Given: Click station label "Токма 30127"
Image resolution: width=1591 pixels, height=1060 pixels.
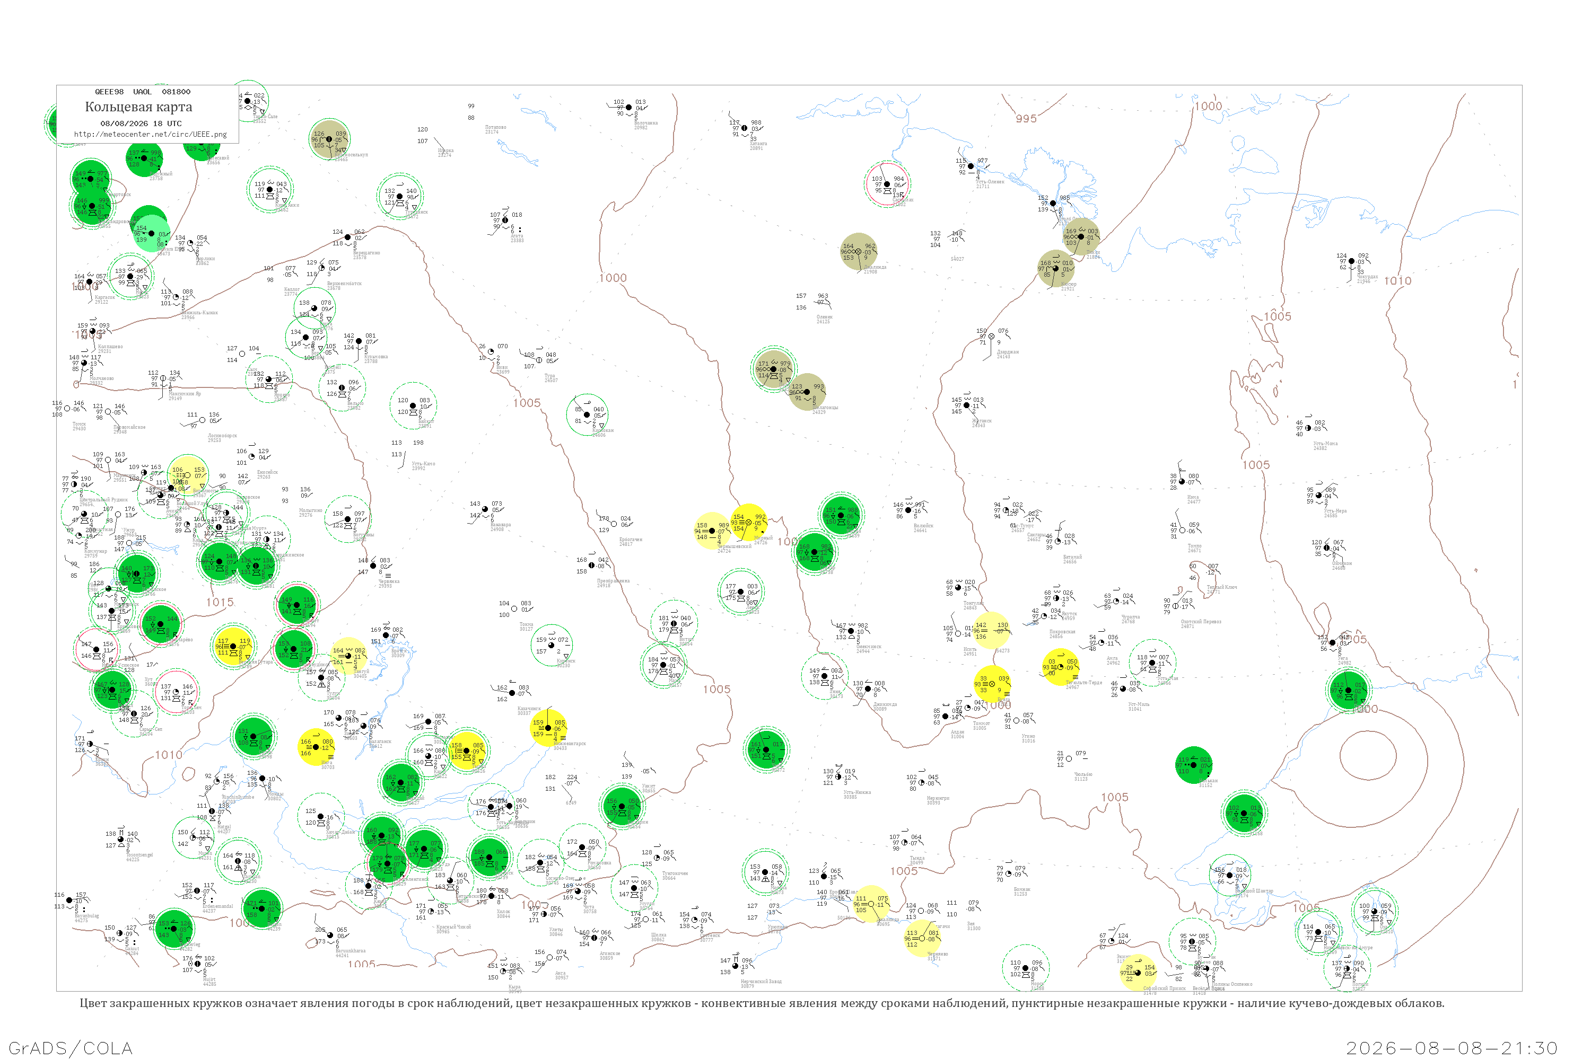Looking at the screenshot, I should [x=526, y=626].
